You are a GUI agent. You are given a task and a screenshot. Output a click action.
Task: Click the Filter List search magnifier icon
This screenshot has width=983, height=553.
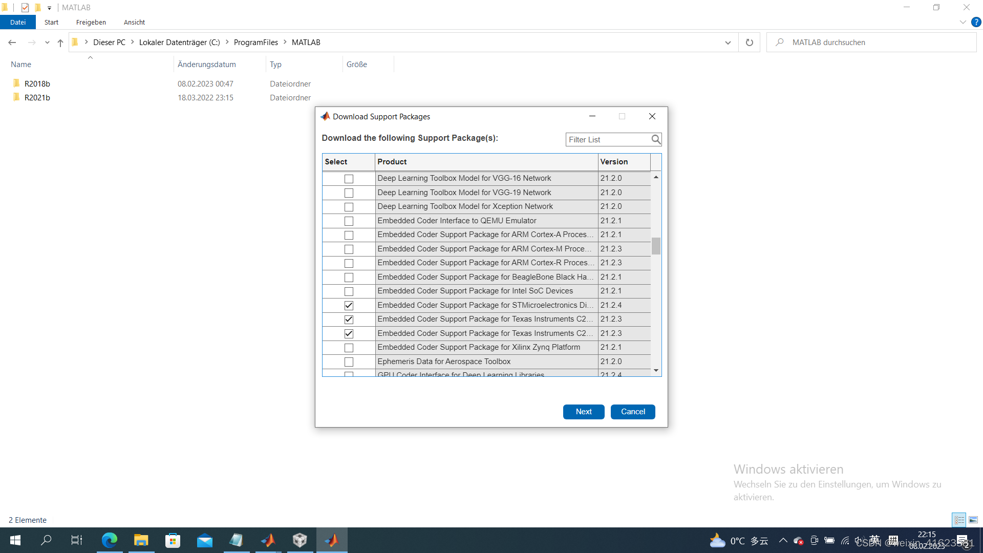656,139
